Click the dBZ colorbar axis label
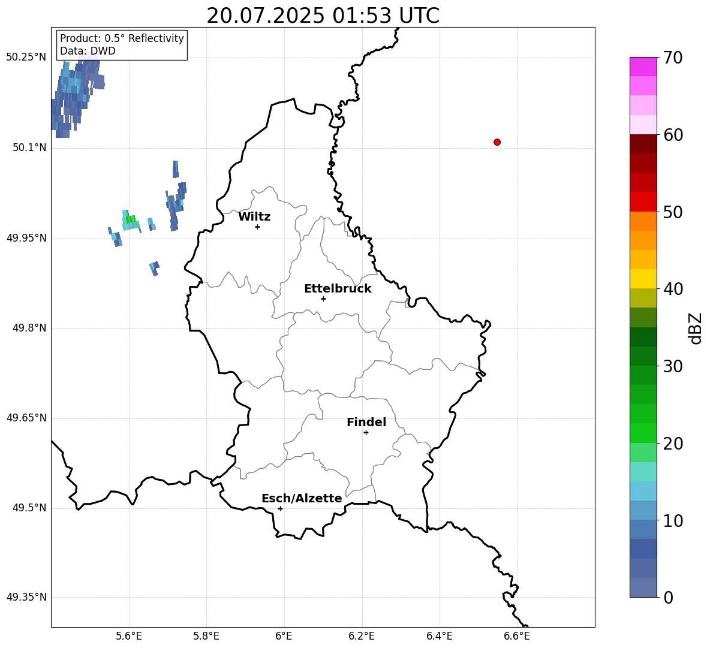The height and width of the screenshot is (648, 710). pos(695,328)
